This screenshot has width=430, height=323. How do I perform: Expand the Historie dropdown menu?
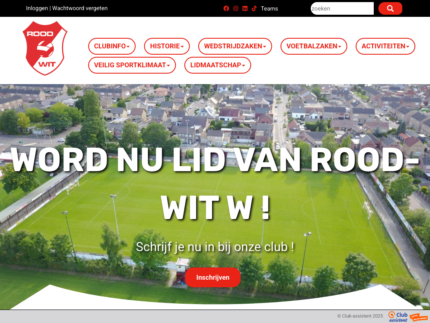tap(167, 46)
